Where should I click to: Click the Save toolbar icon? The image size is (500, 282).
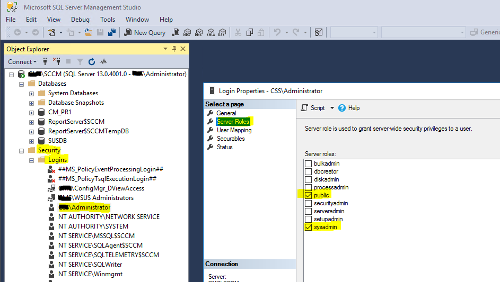click(100, 32)
